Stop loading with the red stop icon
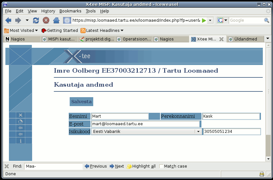Image resolution: width=273 pixels, height=180 pixels. coord(46,20)
